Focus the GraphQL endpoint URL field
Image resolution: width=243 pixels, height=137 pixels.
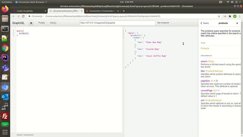click(117, 23)
